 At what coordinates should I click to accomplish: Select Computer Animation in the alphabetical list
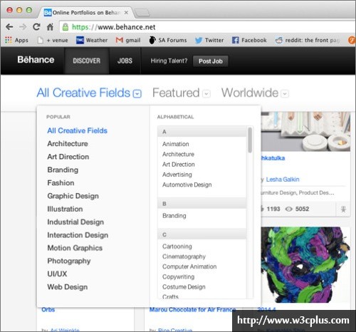[x=189, y=266]
